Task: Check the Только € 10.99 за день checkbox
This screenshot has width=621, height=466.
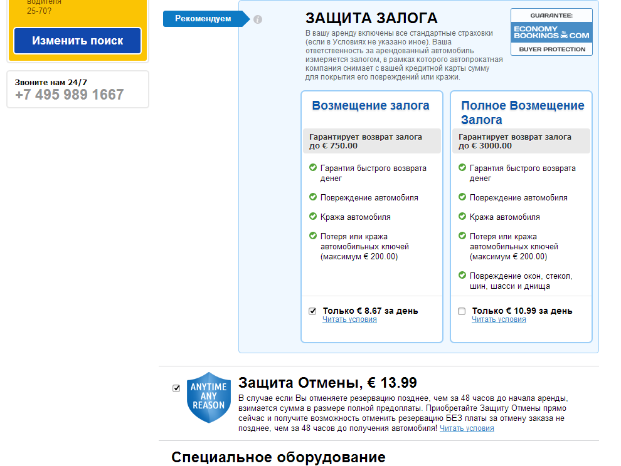Action: point(462,311)
